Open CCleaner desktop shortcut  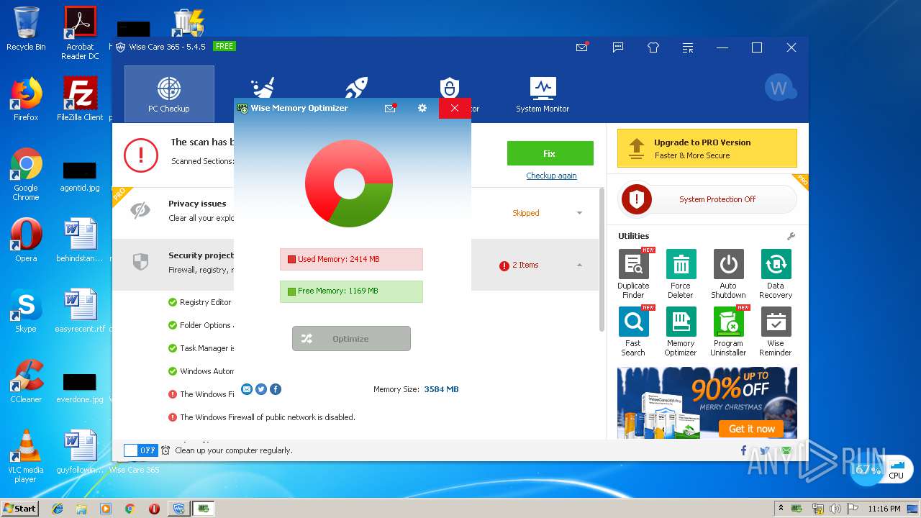click(26, 382)
